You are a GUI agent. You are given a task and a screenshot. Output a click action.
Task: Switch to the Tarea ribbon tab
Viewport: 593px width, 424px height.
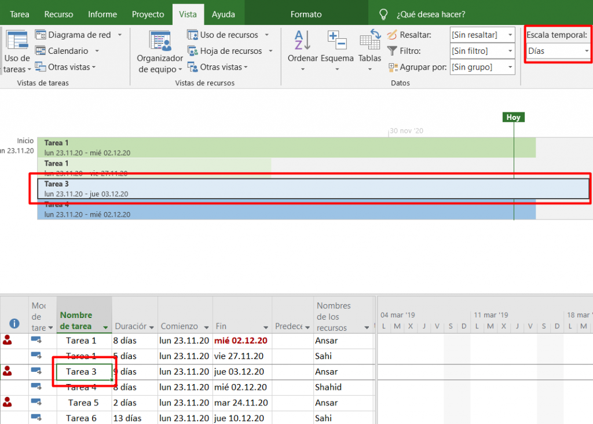click(x=20, y=14)
